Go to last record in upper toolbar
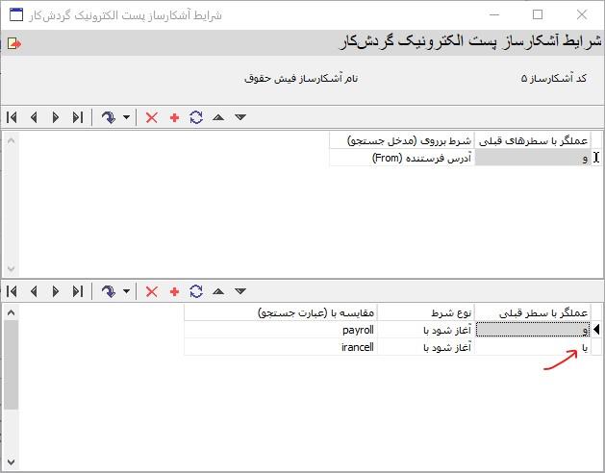 (78, 117)
